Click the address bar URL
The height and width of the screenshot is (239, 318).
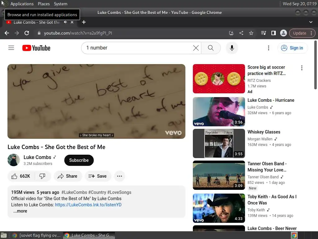[78, 33]
